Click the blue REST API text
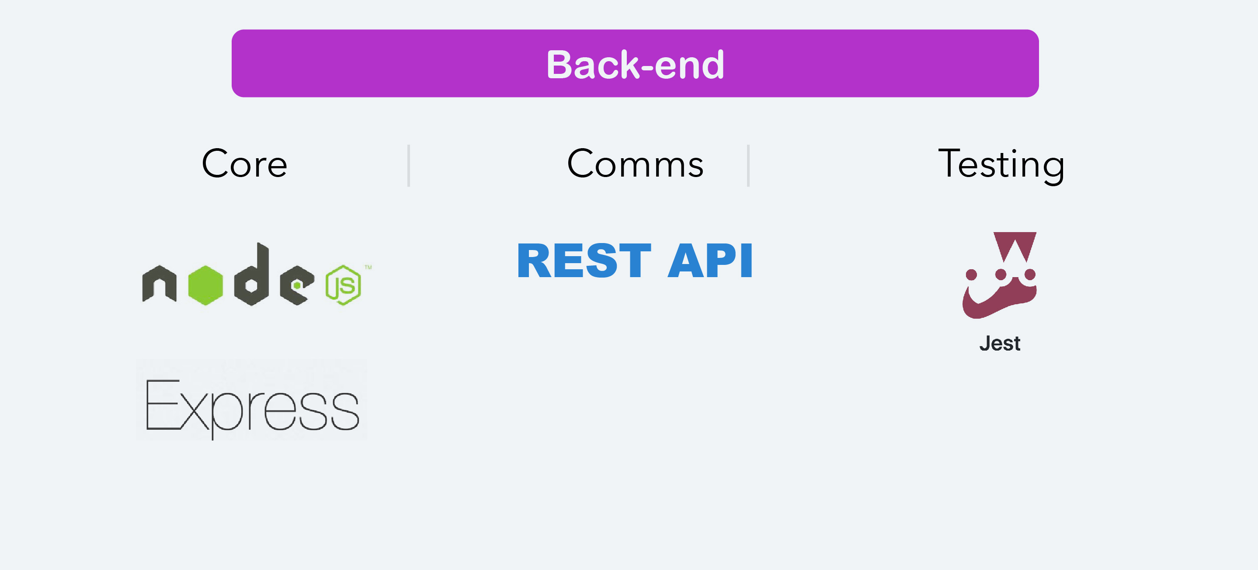The width and height of the screenshot is (1258, 570). [x=635, y=261]
